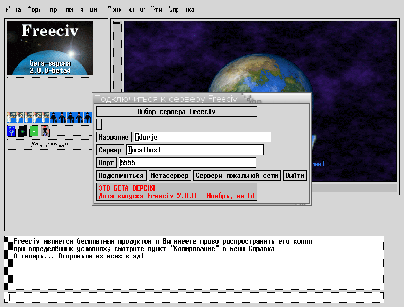
Task: Click the Выйти button
Action: 295,176
